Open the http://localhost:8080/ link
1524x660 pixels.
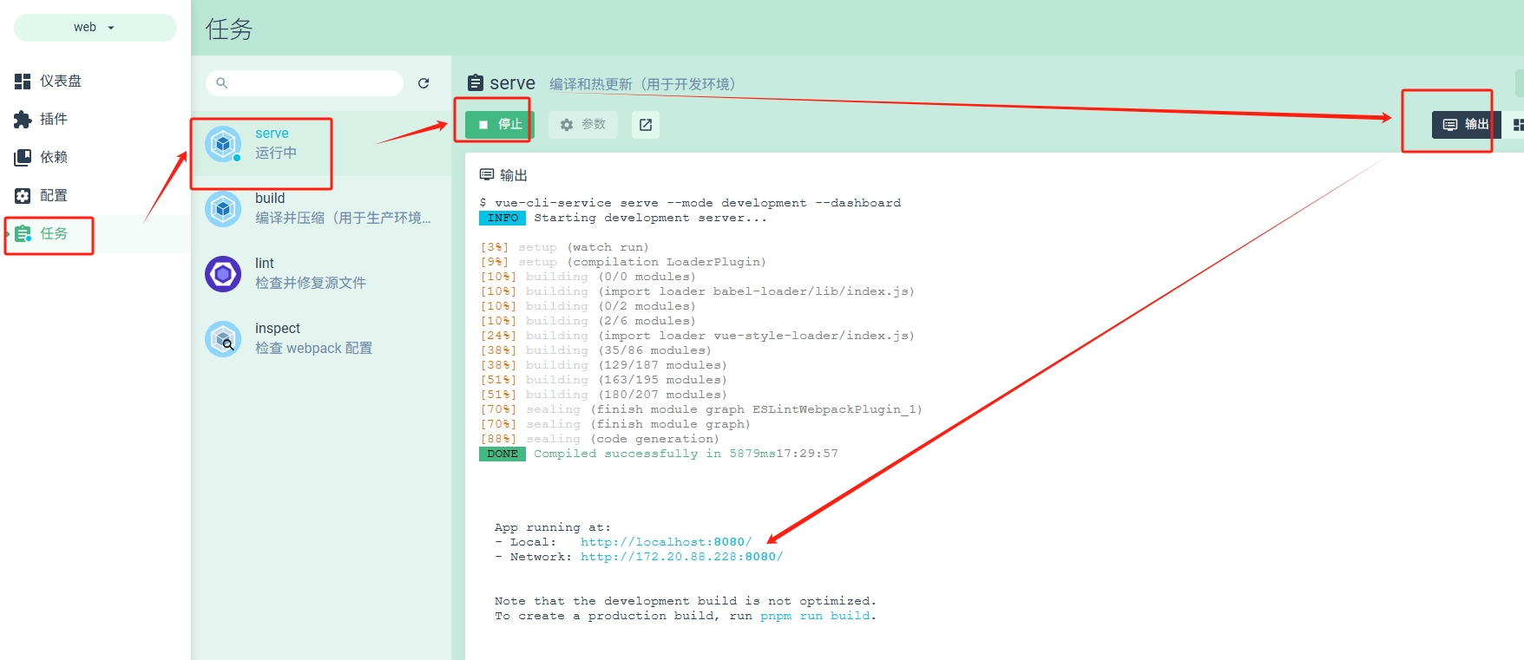coord(666,542)
